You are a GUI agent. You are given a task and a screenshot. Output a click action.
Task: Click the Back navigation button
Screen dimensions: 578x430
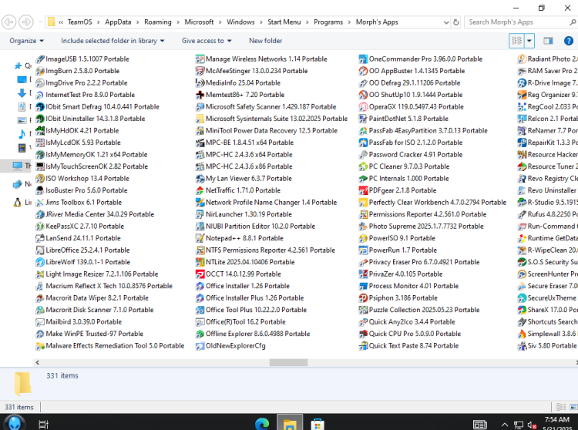[x=9, y=22]
